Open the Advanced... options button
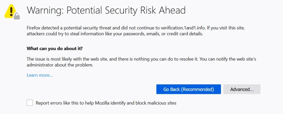The image size is (283, 114). point(242,89)
